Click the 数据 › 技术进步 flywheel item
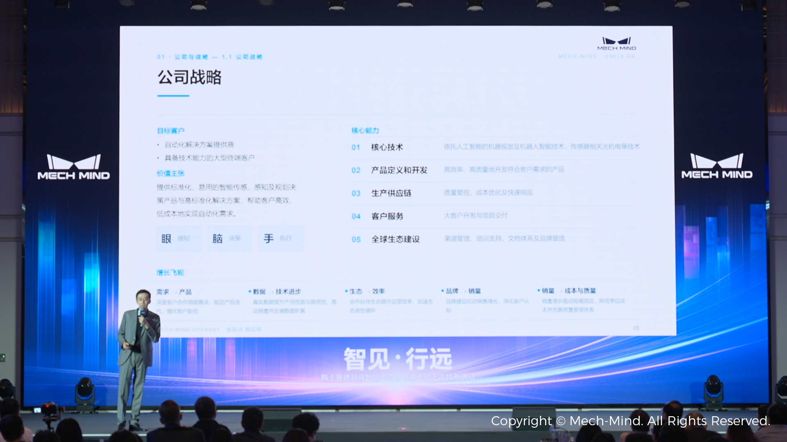This screenshot has width=787, height=442. pos(293,301)
